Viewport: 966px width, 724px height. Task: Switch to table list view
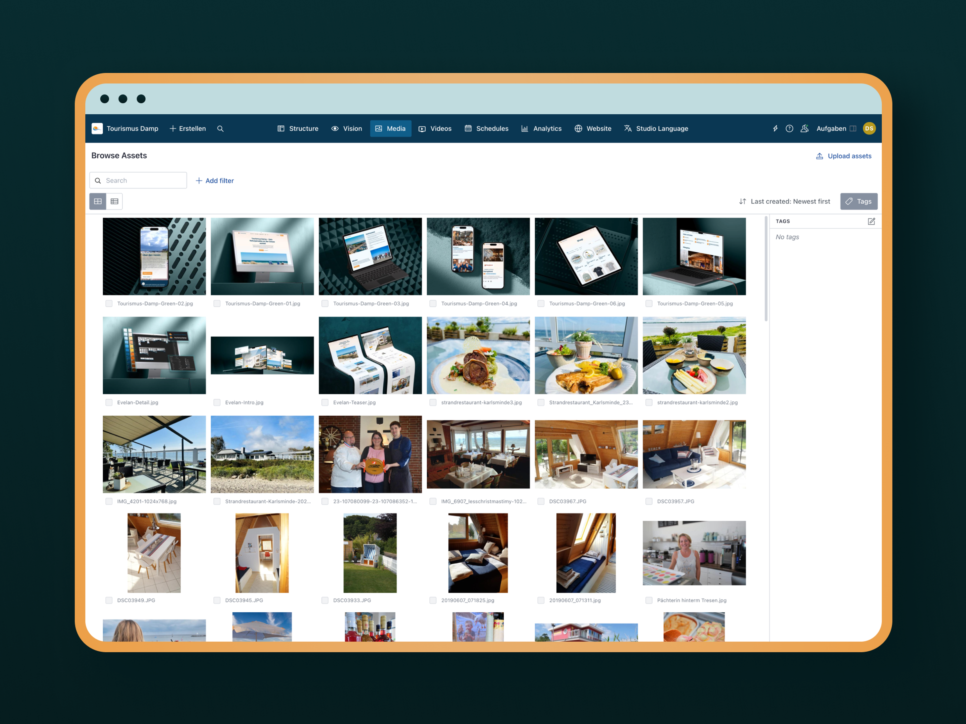pos(114,202)
